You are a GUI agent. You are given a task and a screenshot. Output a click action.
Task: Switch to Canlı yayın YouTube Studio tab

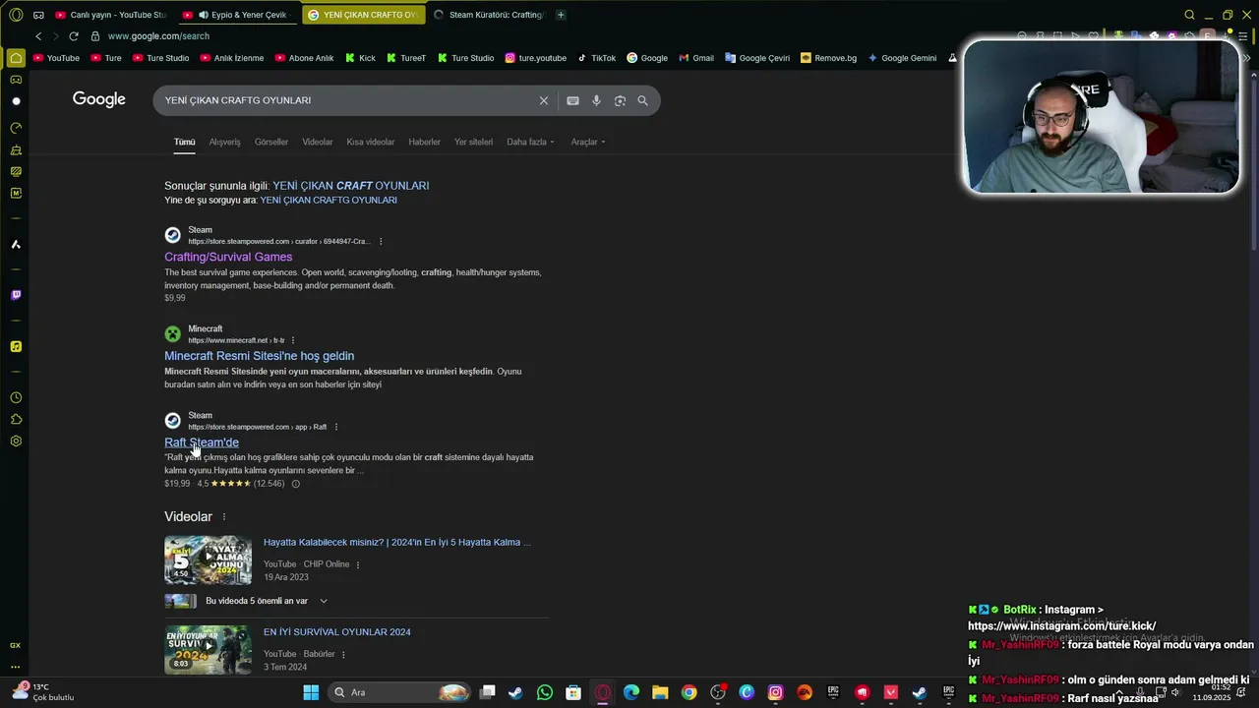tap(110, 15)
